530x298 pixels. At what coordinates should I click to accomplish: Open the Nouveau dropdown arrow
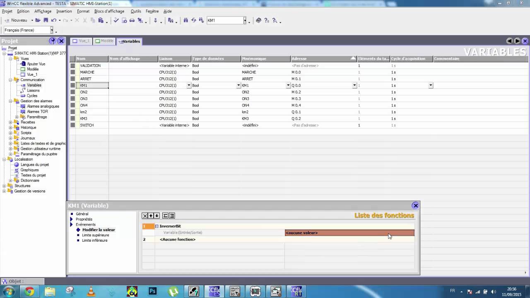coord(32,20)
